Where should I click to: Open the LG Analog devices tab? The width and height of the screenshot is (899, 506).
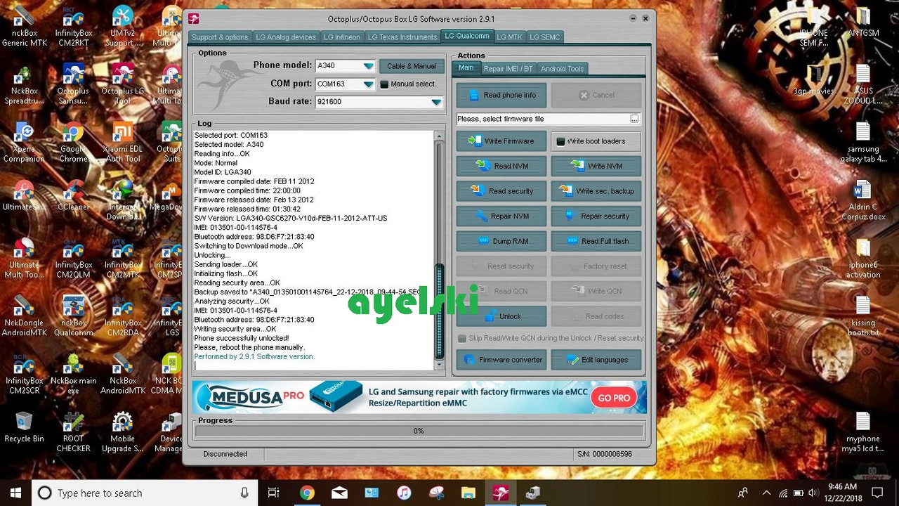(x=286, y=37)
